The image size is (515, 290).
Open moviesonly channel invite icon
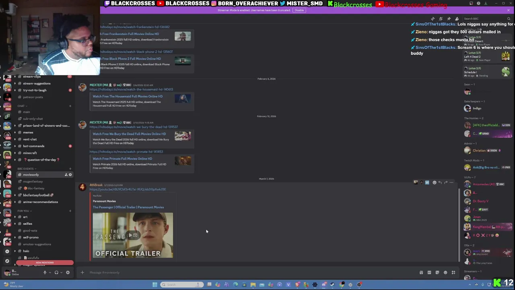click(66, 175)
